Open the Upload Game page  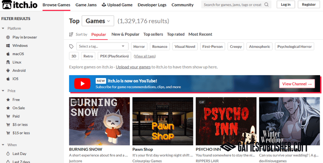tap(117, 5)
